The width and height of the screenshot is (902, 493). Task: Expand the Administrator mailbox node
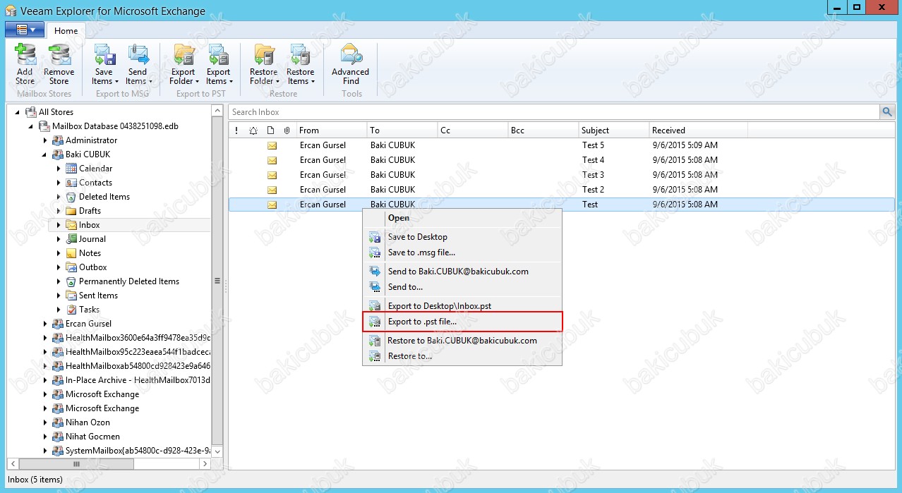coord(45,140)
